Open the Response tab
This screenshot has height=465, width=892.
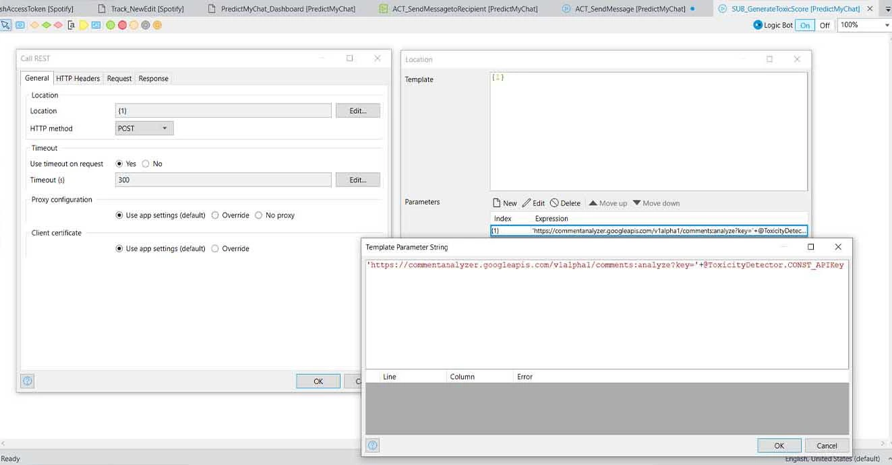153,79
